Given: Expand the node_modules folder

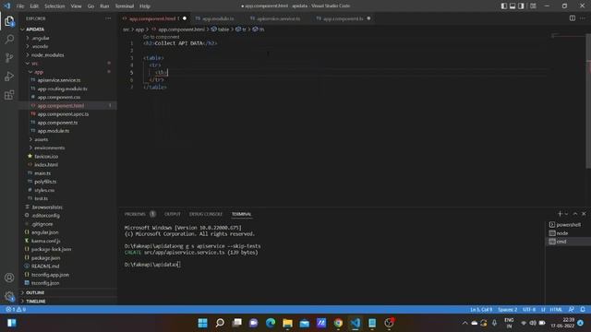Looking at the screenshot, I should pos(68,55).
